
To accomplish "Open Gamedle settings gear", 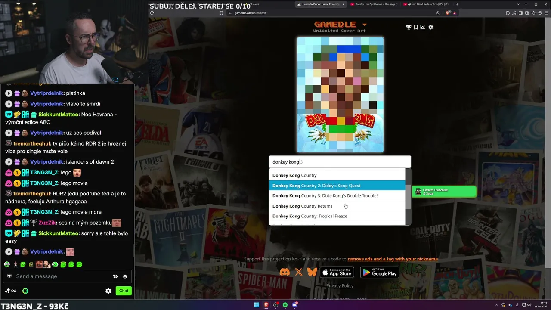I will coord(430,27).
